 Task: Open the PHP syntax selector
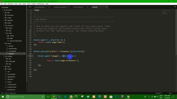click(x=170, y=93)
